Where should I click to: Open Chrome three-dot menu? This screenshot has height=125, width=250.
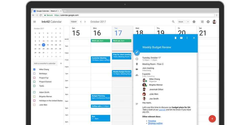tap(217, 15)
